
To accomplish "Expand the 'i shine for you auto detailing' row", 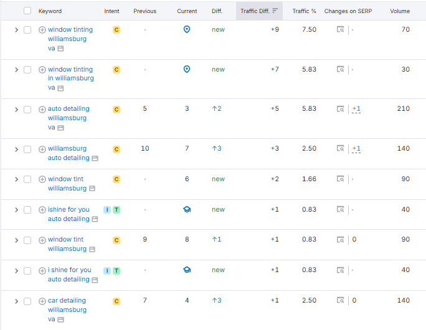I will click(x=16, y=270).
